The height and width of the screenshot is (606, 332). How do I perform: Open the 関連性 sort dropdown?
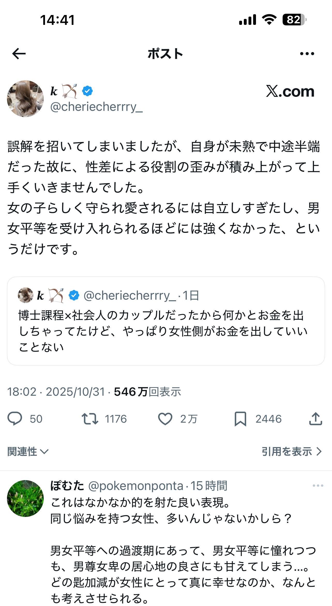28,452
